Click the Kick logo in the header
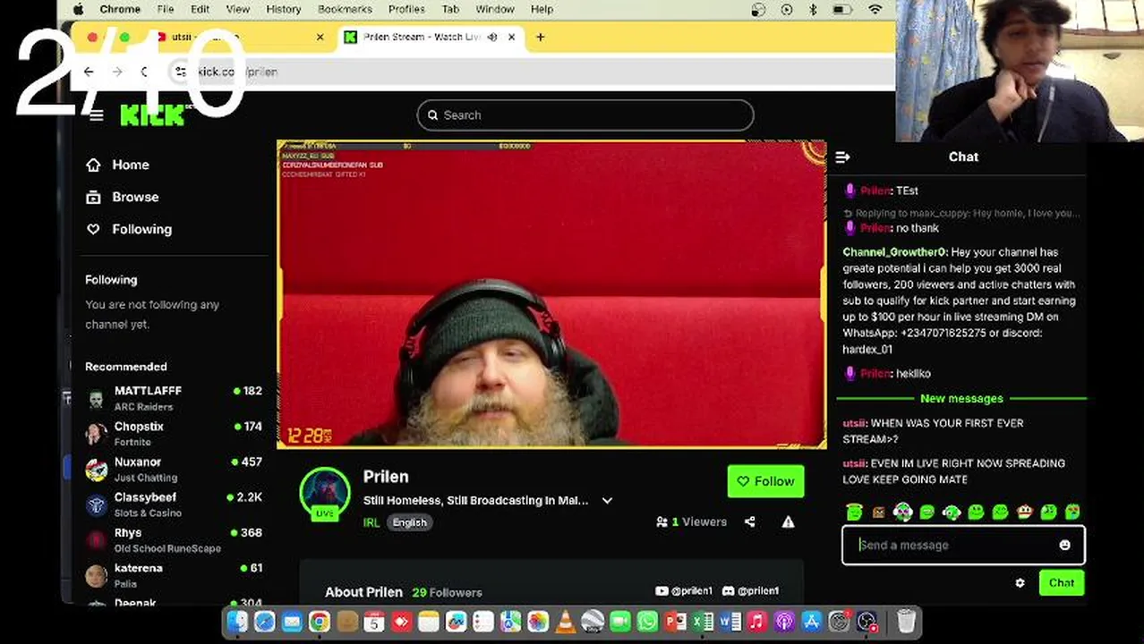 pyautogui.click(x=153, y=115)
